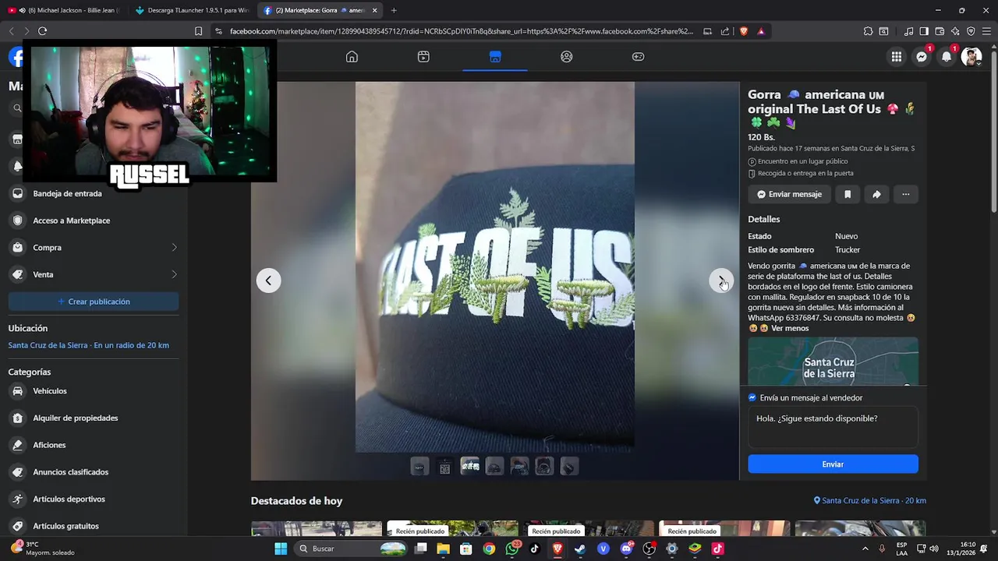Viewport: 998px width, 561px height.
Task: Collapse the description with Ver menos
Action: point(790,328)
